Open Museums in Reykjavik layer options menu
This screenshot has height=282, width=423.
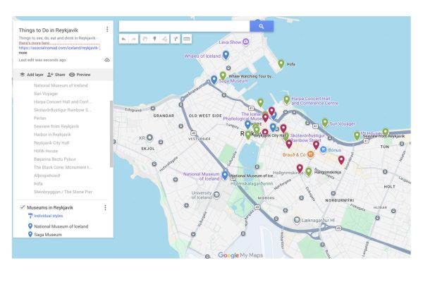[x=105, y=207]
